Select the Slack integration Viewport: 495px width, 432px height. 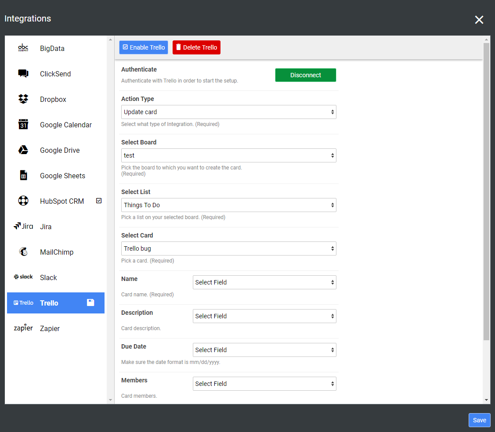(55, 278)
